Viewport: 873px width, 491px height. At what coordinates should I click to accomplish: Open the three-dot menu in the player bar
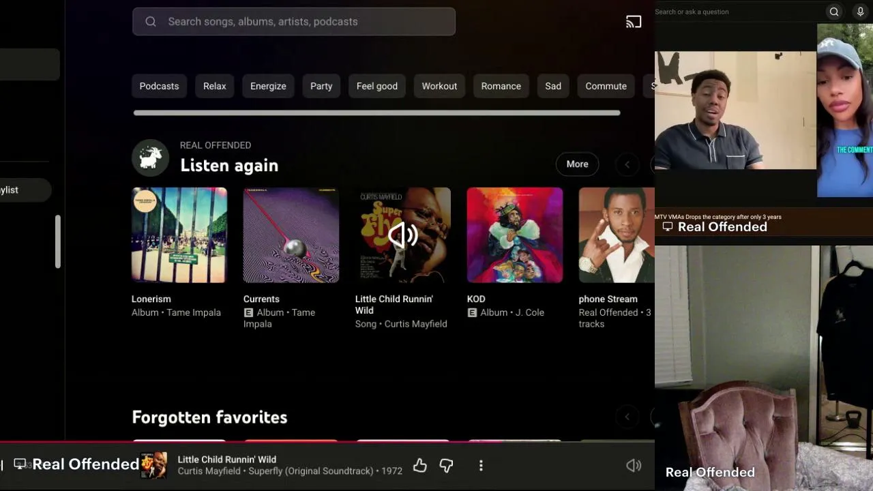pyautogui.click(x=481, y=465)
